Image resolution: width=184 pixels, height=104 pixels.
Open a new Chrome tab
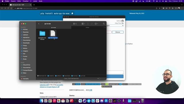[x=34, y=5]
